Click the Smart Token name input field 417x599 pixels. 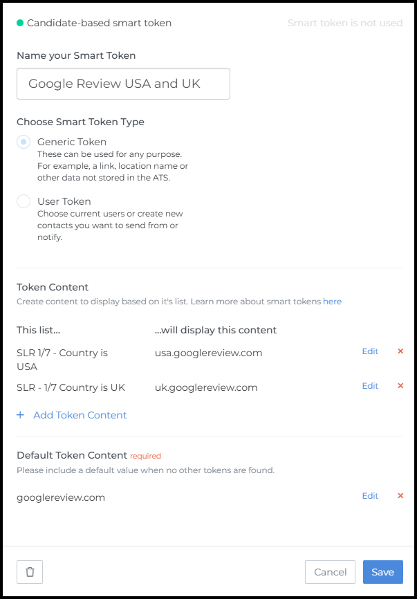click(x=123, y=83)
